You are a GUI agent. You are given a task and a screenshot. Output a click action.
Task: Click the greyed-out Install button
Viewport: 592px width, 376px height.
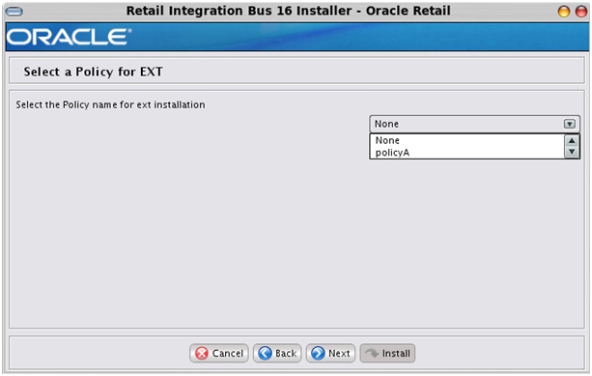(x=387, y=354)
